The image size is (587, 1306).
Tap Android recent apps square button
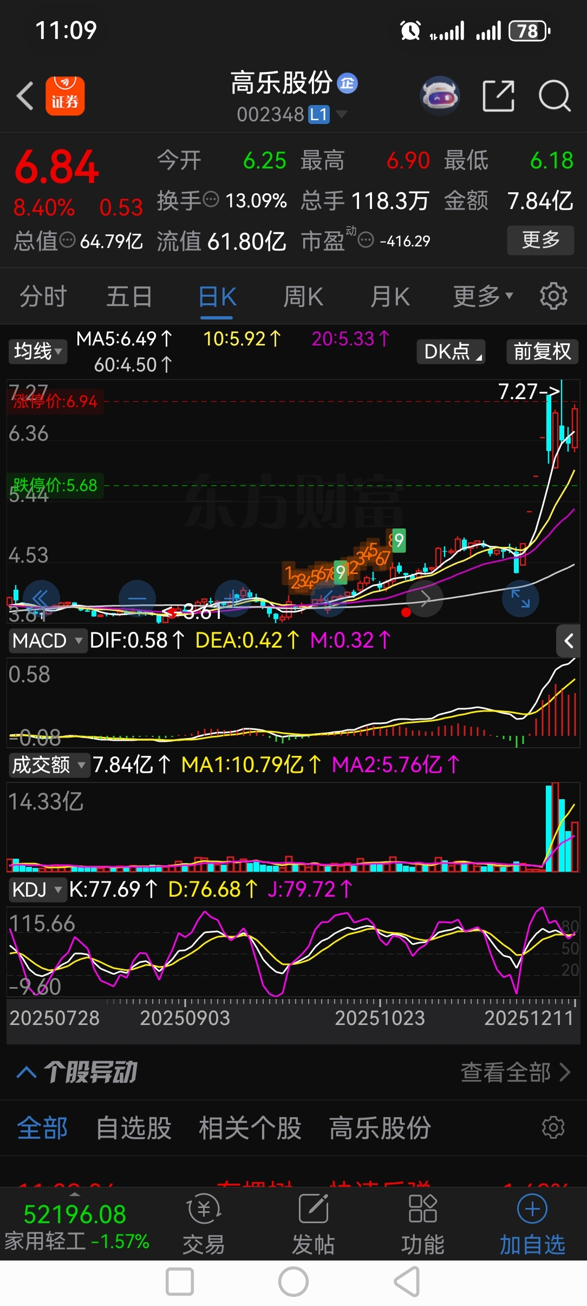180,1282
